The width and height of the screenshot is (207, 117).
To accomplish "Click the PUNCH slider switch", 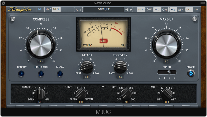I will [167, 72].
